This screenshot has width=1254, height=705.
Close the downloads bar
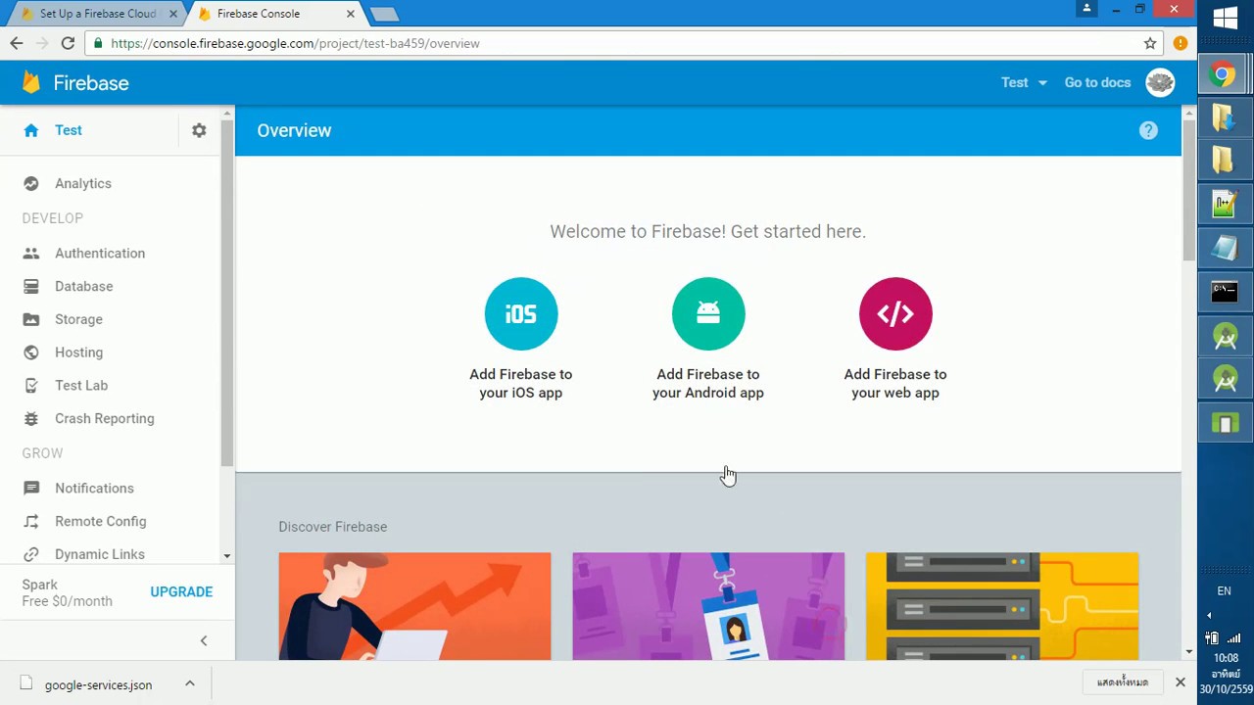pyautogui.click(x=1180, y=681)
